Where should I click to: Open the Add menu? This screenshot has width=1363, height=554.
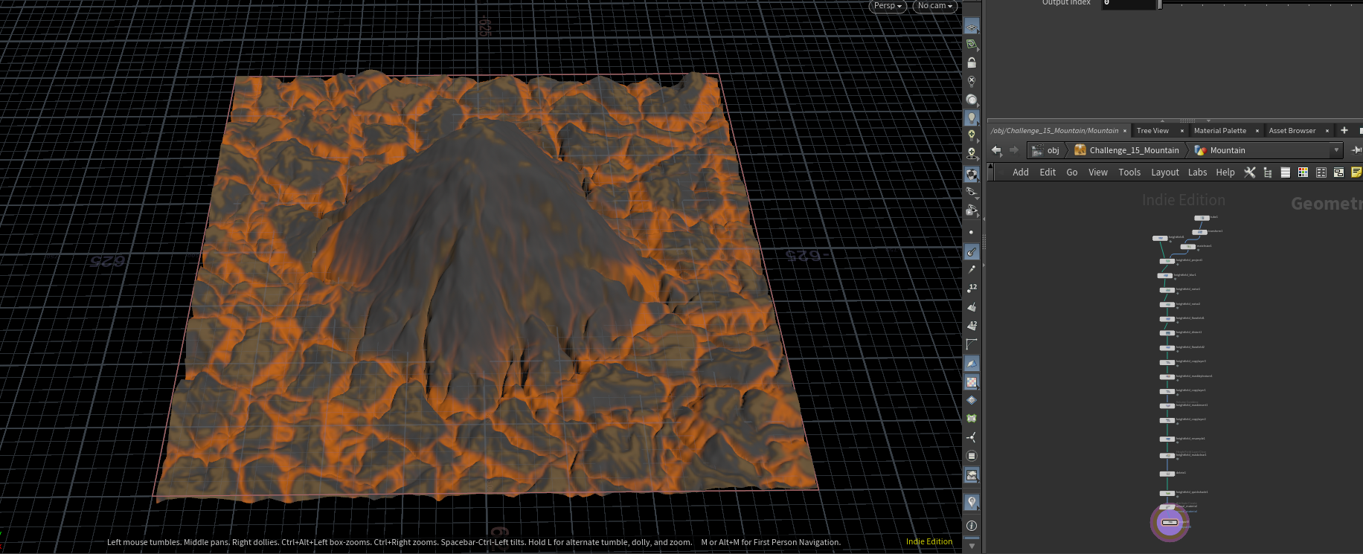(1021, 173)
